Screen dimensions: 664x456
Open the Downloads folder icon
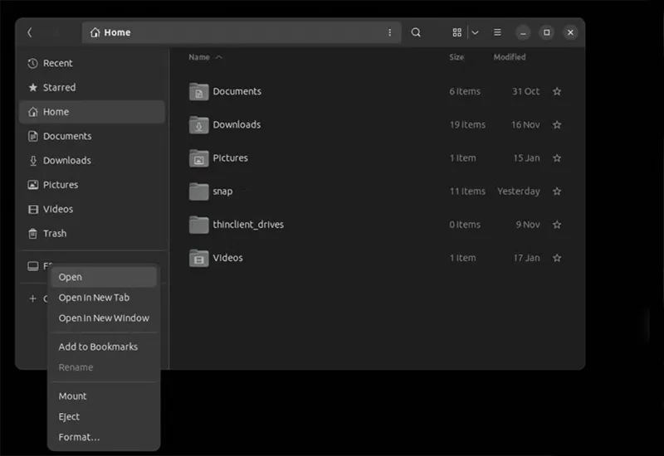[x=198, y=125]
